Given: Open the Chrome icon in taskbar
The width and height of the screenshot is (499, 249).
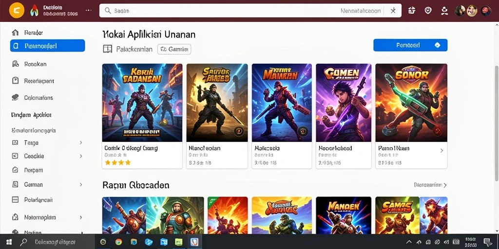Looking at the screenshot, I should coord(118,242).
